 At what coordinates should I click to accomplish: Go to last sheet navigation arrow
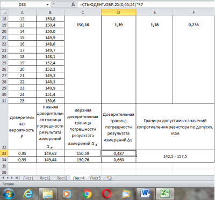17,178
